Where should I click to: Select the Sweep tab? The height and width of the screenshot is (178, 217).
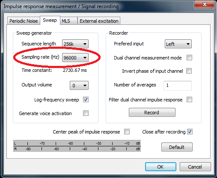[x=50, y=21]
